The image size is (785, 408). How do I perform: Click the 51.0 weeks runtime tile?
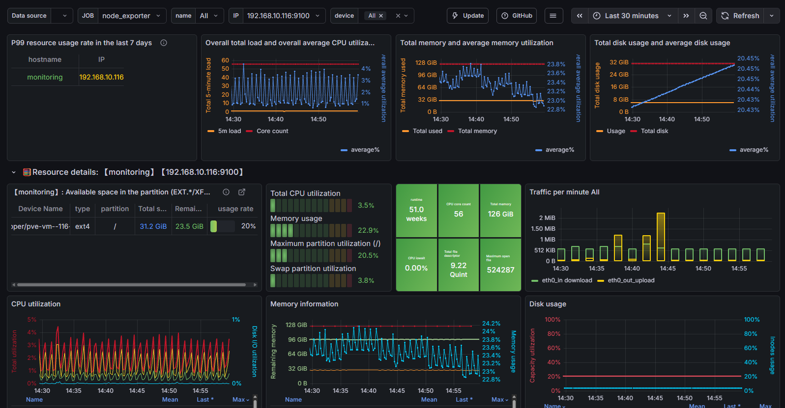tap(416, 211)
